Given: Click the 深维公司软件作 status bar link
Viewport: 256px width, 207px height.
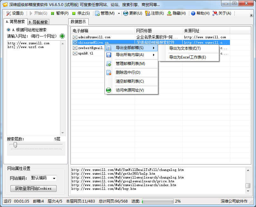Looking at the screenshot, I should point(234,201).
